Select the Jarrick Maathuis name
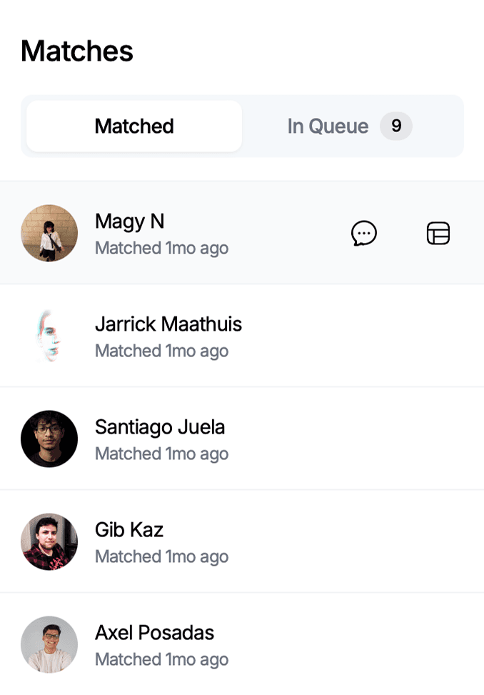This screenshot has height=695, width=484. pos(168,324)
